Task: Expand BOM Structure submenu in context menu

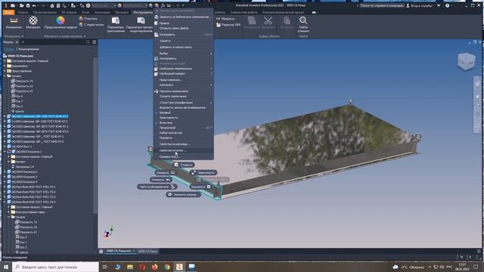Action: click(183, 103)
